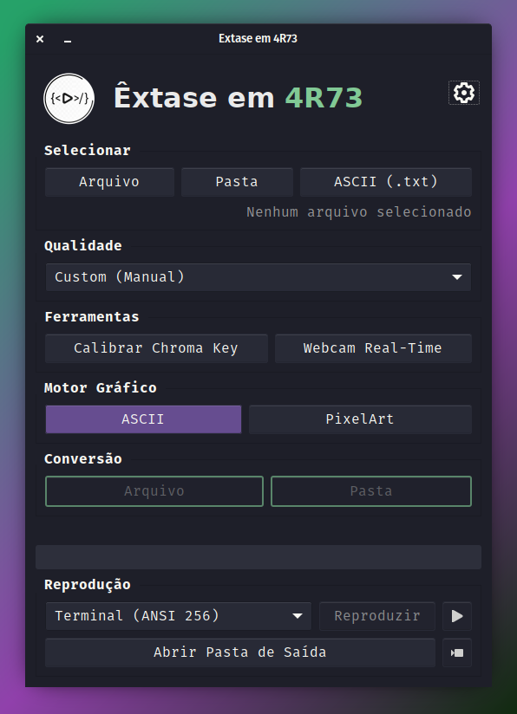Select the ASCII (.txt) button
This screenshot has width=517, height=714.
pos(386,182)
